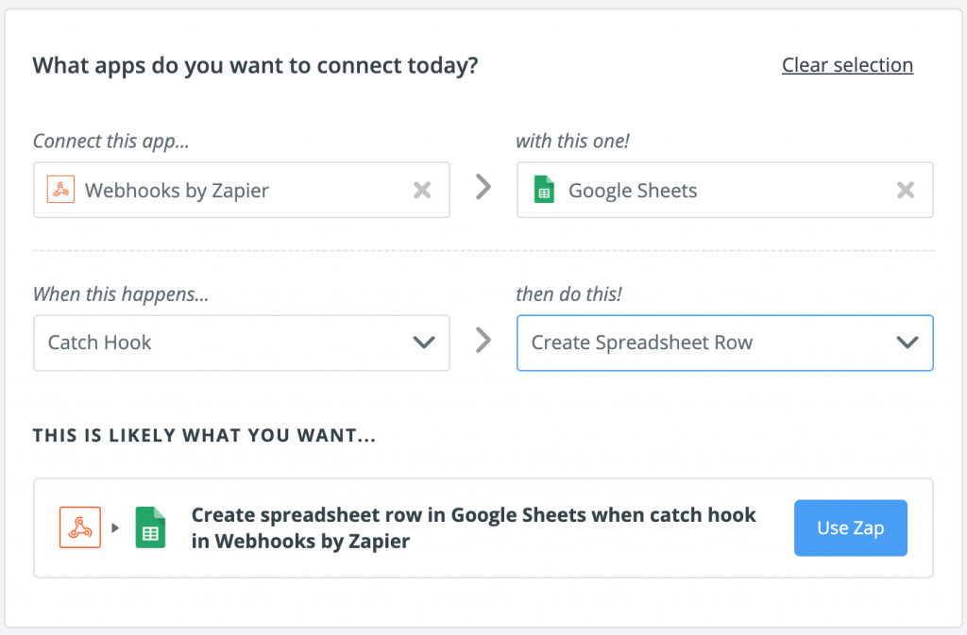967x635 pixels.
Task: Remove Google Sheets with its X icon
Action: click(906, 191)
